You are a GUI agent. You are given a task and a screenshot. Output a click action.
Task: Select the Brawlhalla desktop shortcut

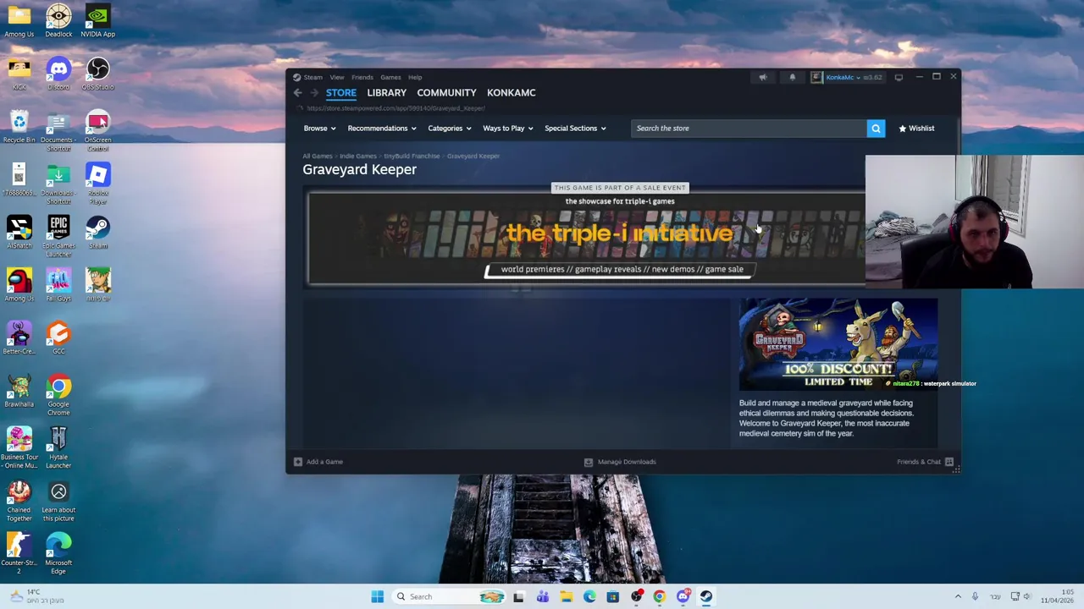coord(19,392)
